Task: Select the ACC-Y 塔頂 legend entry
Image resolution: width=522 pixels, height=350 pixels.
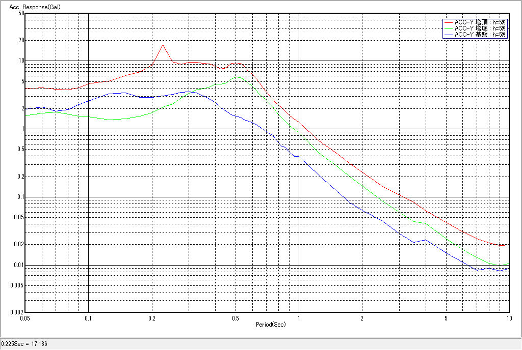Action: point(480,22)
